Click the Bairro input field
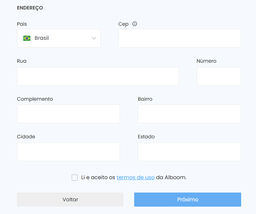The height and width of the screenshot is (214, 256). pyautogui.click(x=189, y=114)
